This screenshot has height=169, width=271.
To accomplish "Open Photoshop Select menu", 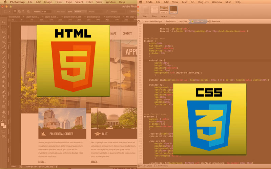I will (x=79, y=2).
